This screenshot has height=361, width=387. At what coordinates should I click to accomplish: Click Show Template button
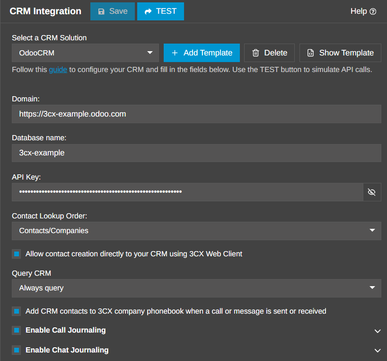pyautogui.click(x=340, y=53)
